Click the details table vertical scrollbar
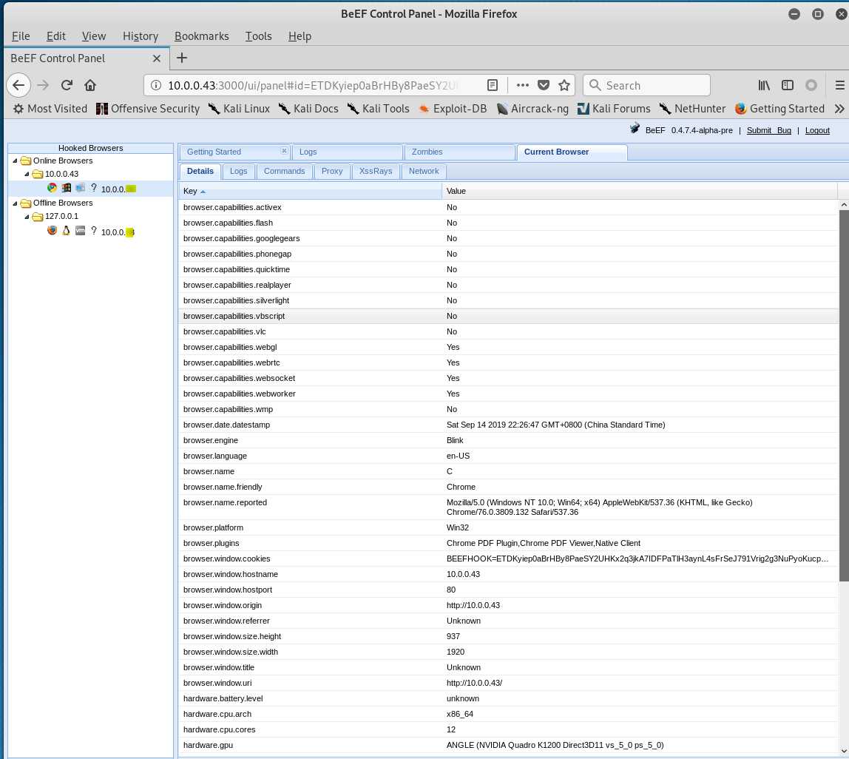 pos(844,396)
